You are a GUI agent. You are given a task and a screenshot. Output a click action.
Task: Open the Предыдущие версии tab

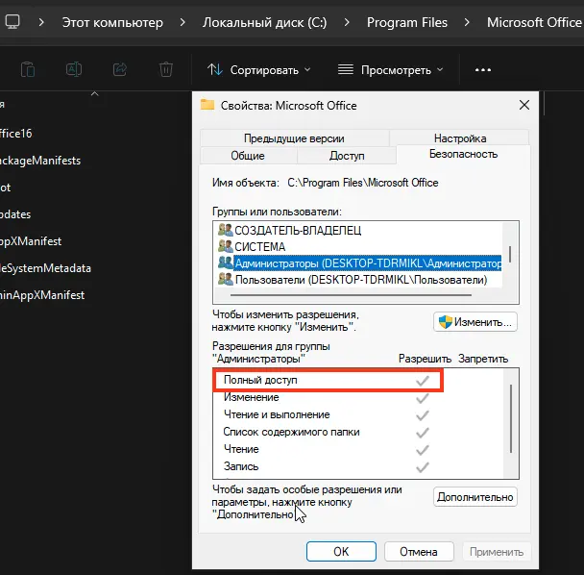pyautogui.click(x=293, y=138)
